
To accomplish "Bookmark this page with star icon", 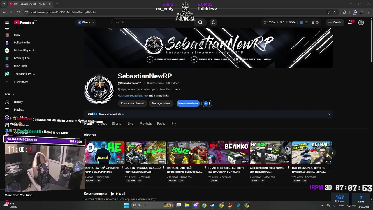I will (335, 12).
